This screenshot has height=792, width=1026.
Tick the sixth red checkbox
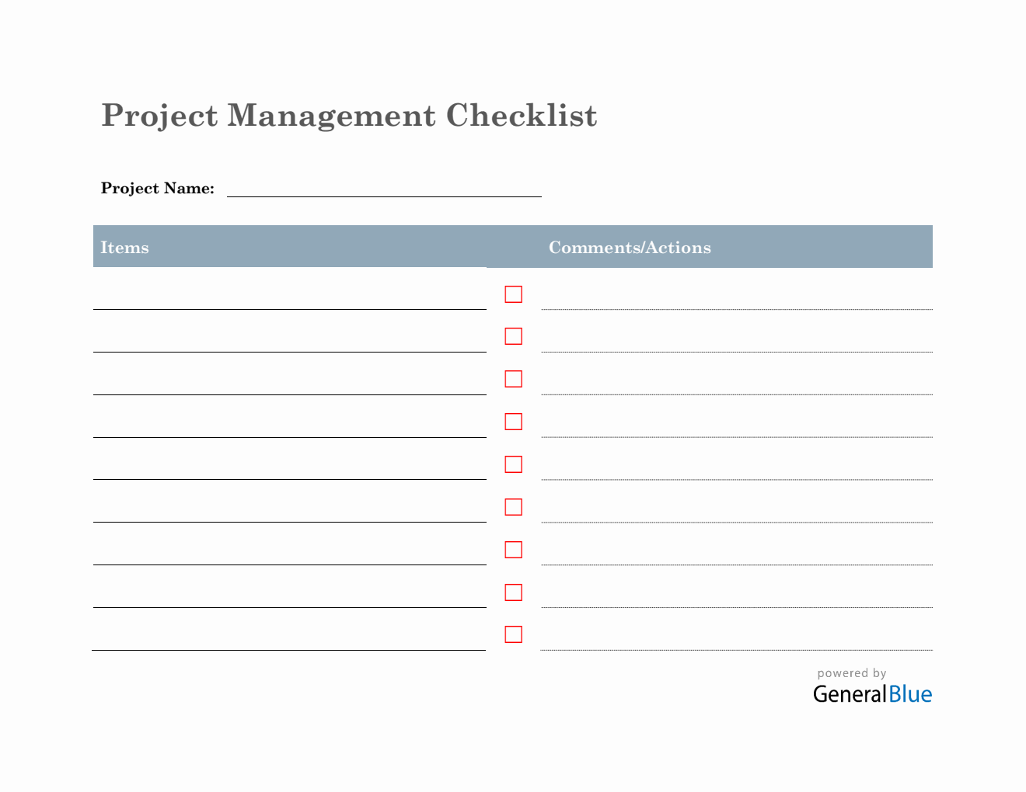(513, 507)
